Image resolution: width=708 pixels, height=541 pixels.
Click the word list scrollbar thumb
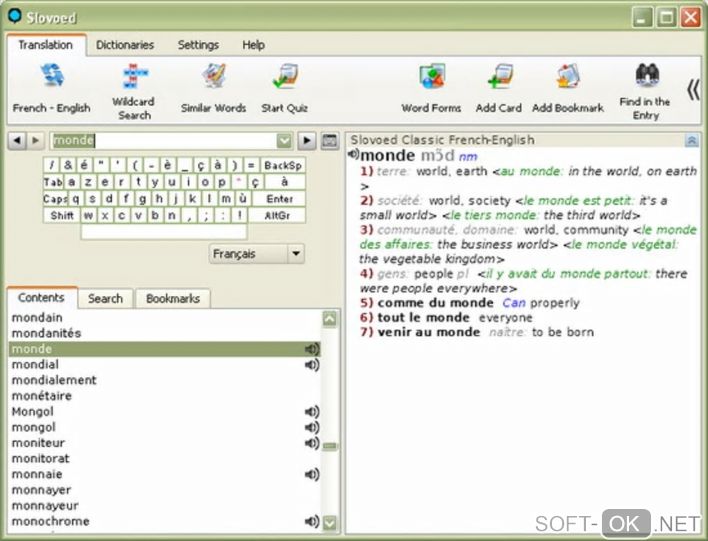pyautogui.click(x=330, y=446)
